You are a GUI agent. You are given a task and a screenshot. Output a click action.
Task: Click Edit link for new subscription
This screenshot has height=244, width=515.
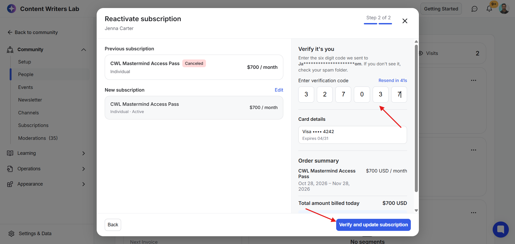(x=279, y=90)
